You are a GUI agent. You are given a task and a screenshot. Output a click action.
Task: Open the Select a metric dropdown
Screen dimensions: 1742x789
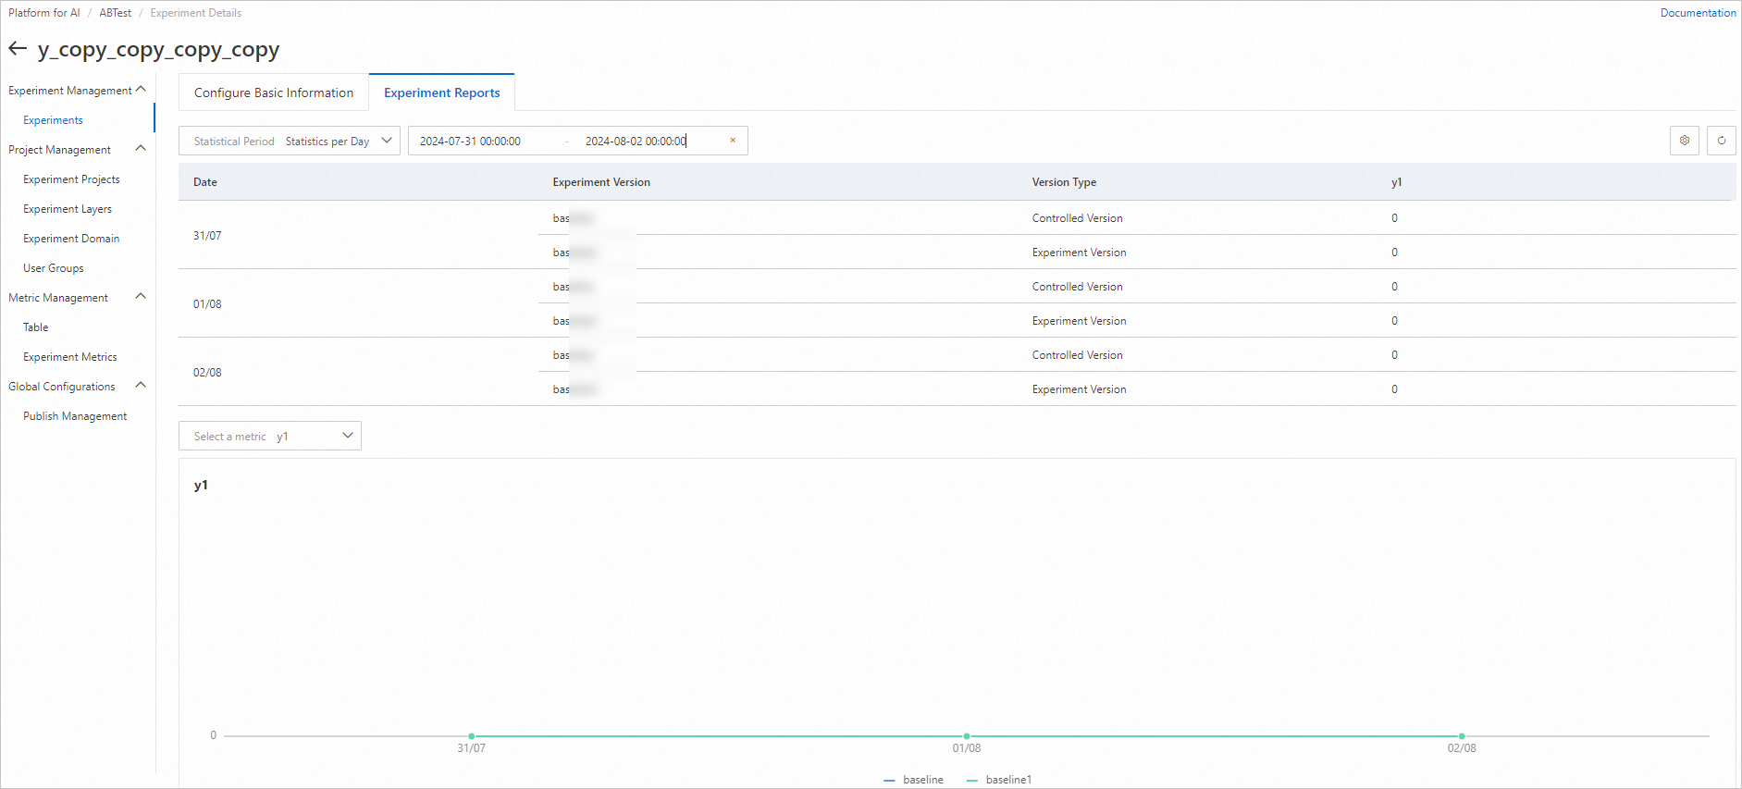point(270,436)
